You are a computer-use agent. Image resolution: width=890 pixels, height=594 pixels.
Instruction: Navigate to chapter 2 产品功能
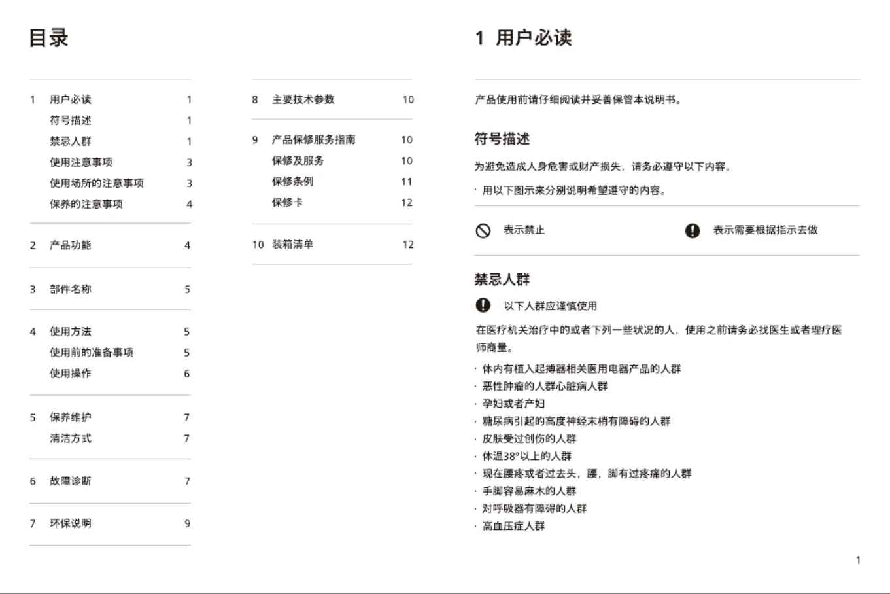click(71, 245)
